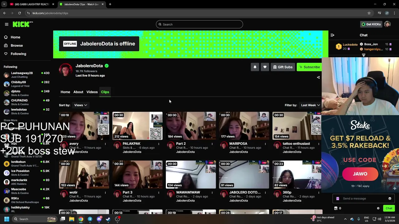The height and width of the screenshot is (224, 399).
Task: Play the PALAKPAK clip thumbnail
Action: coord(137,126)
